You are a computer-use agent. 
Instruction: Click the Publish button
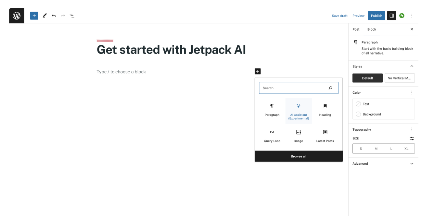(x=377, y=16)
